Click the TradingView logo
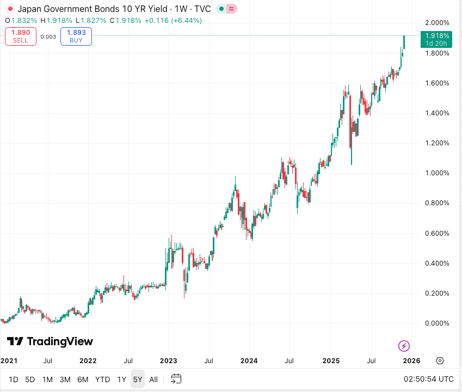The image size is (462, 392). pyautogui.click(x=50, y=341)
